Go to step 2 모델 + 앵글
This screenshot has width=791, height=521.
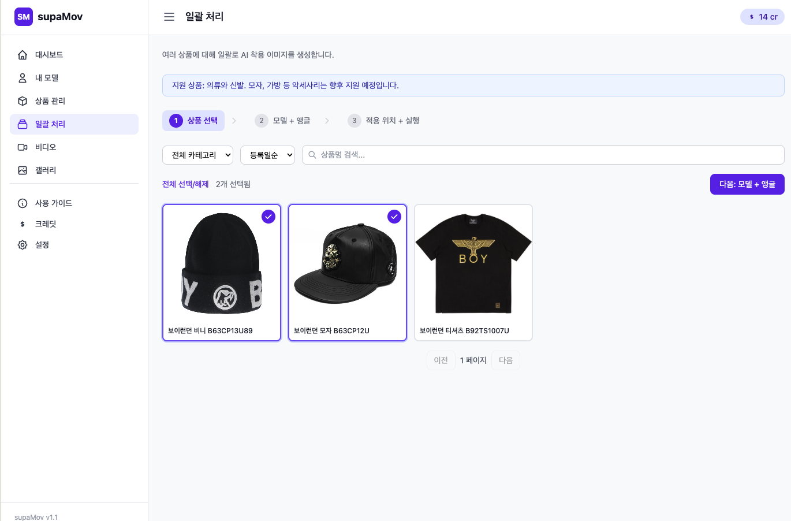coord(283,121)
